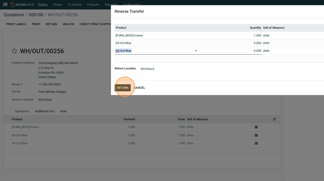Click [FURN_8855] Drawer in operations table
Viewport: 324px width, 181px height.
coord(25,127)
